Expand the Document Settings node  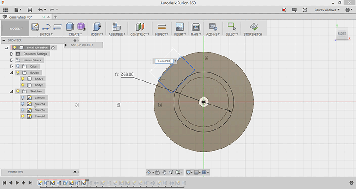12,54
